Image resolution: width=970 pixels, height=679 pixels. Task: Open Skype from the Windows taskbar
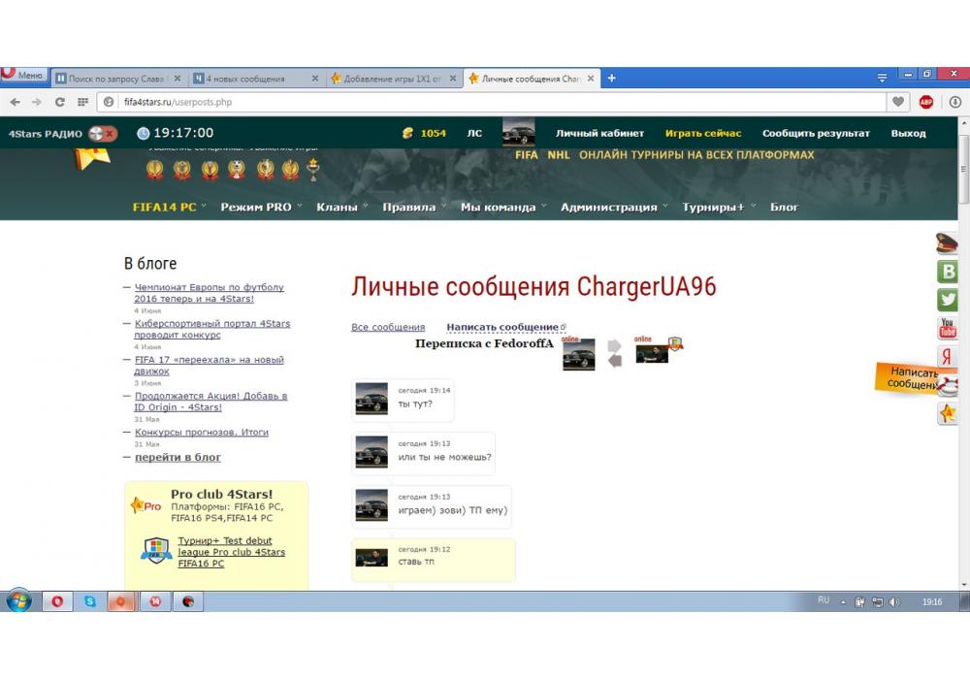click(x=90, y=601)
